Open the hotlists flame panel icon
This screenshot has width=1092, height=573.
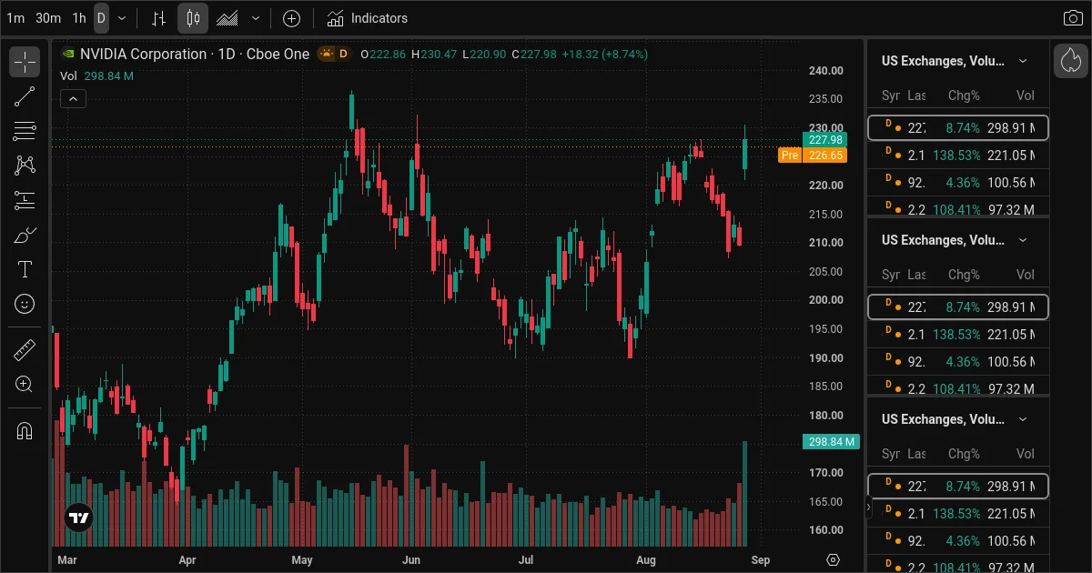(x=1071, y=61)
